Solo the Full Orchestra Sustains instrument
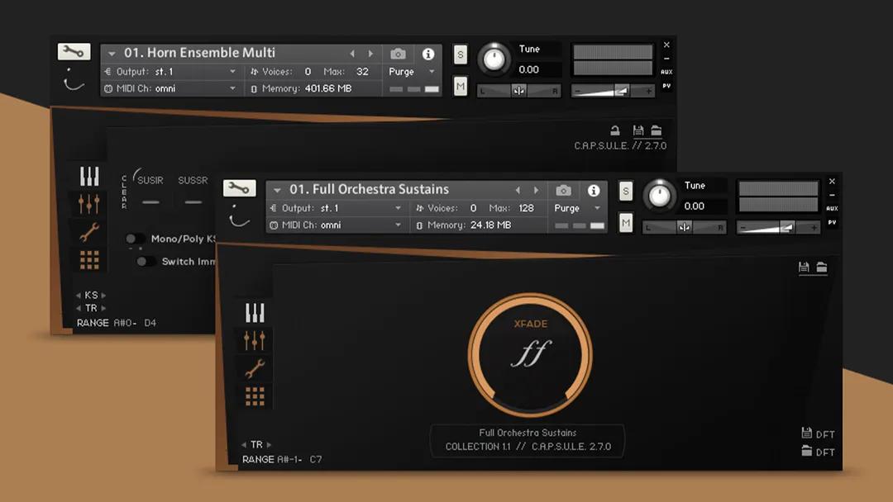Viewport: 893px width, 502px height. [626, 191]
